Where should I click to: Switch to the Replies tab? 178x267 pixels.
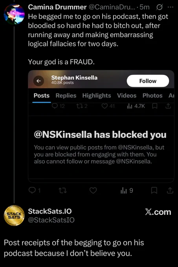66,95
